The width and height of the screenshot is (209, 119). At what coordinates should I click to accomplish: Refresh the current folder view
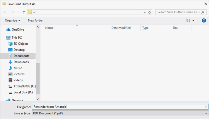click(150, 12)
